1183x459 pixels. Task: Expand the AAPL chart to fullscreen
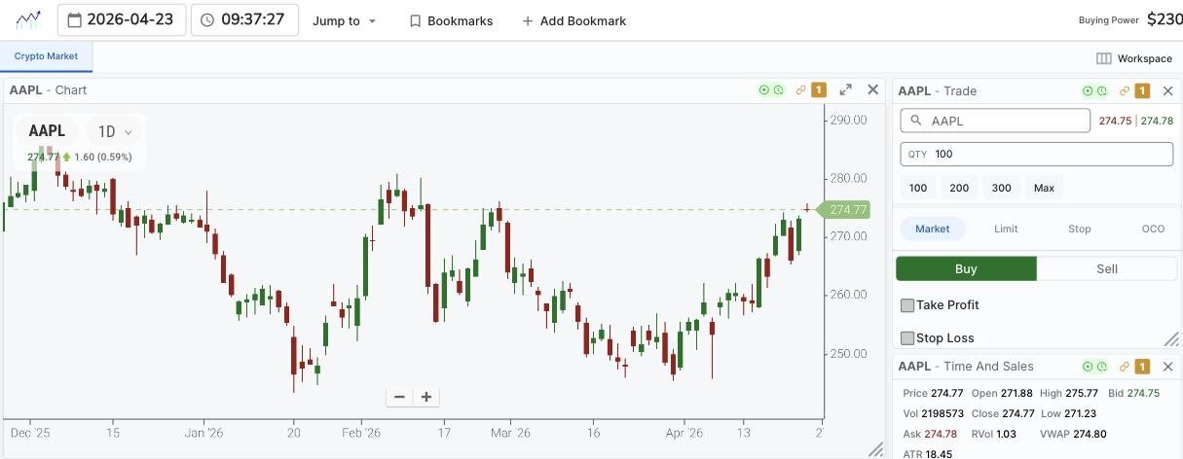coord(846,89)
